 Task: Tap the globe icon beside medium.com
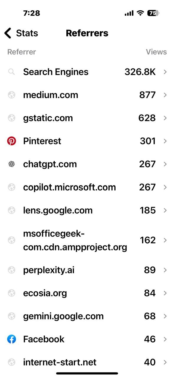click(x=12, y=95)
